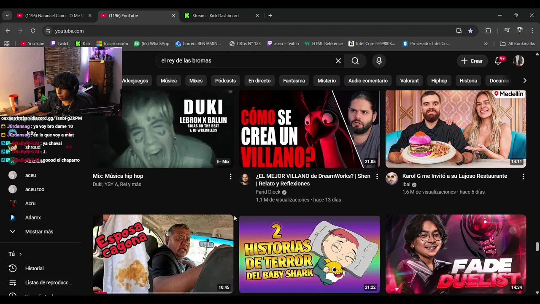Open the Historias de terror del Baby Shark thumbnail

[309, 254]
